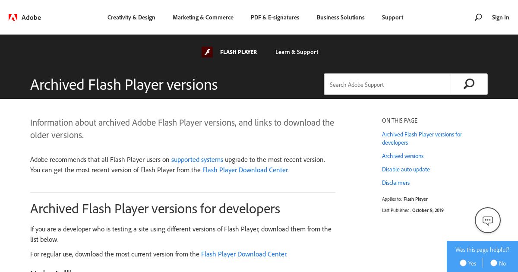Focus the Search Adobe Support field
Screen dimensions: 518x272
[388, 84]
